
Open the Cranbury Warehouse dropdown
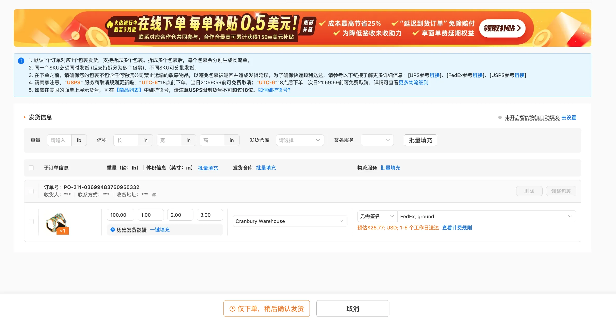pos(290,221)
